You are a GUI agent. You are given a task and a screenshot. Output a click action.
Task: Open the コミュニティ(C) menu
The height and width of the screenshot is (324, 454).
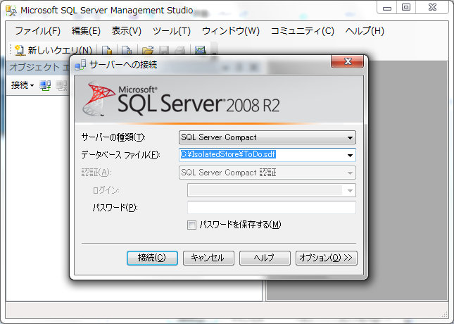302,31
